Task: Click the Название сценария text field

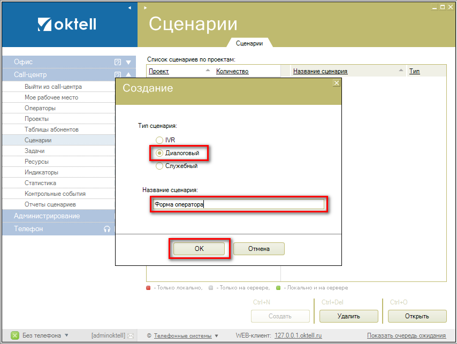Action: point(238,204)
